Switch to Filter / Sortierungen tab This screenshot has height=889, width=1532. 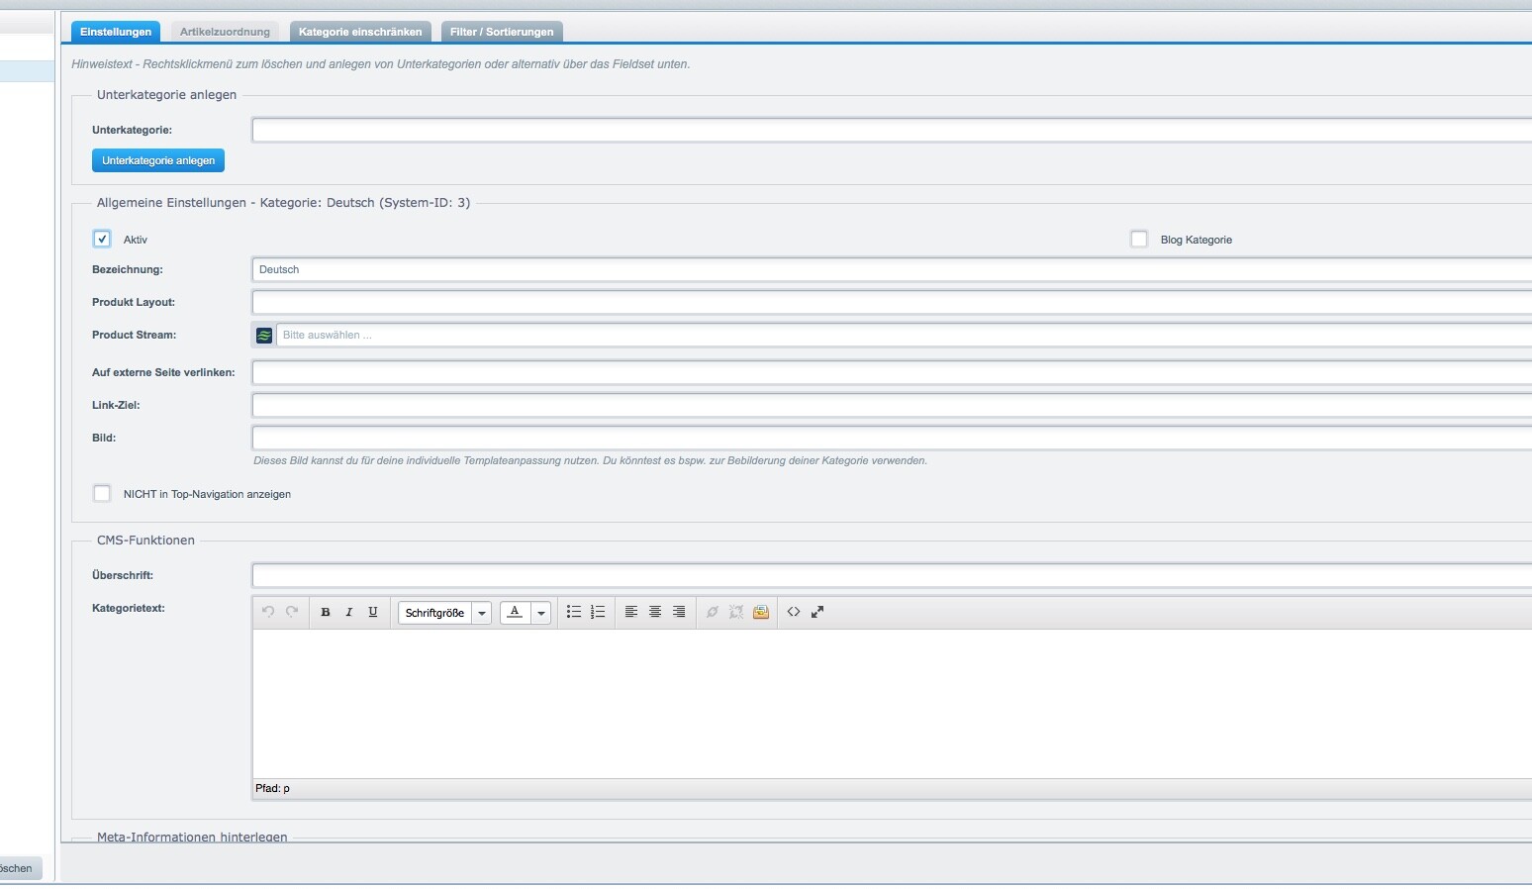pos(502,32)
